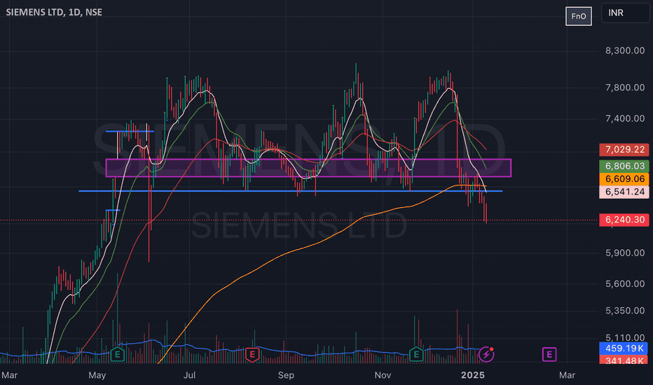Click the lightning bolt event icon near 2025
653x385 pixels.
coord(486,354)
